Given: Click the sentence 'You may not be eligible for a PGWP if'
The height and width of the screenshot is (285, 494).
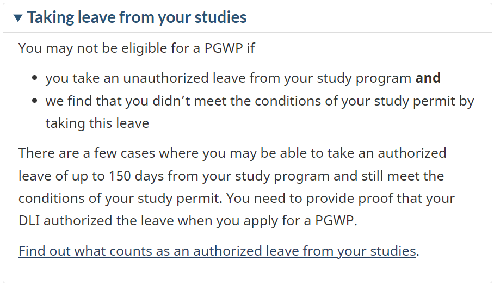Looking at the screenshot, I should pos(137,48).
